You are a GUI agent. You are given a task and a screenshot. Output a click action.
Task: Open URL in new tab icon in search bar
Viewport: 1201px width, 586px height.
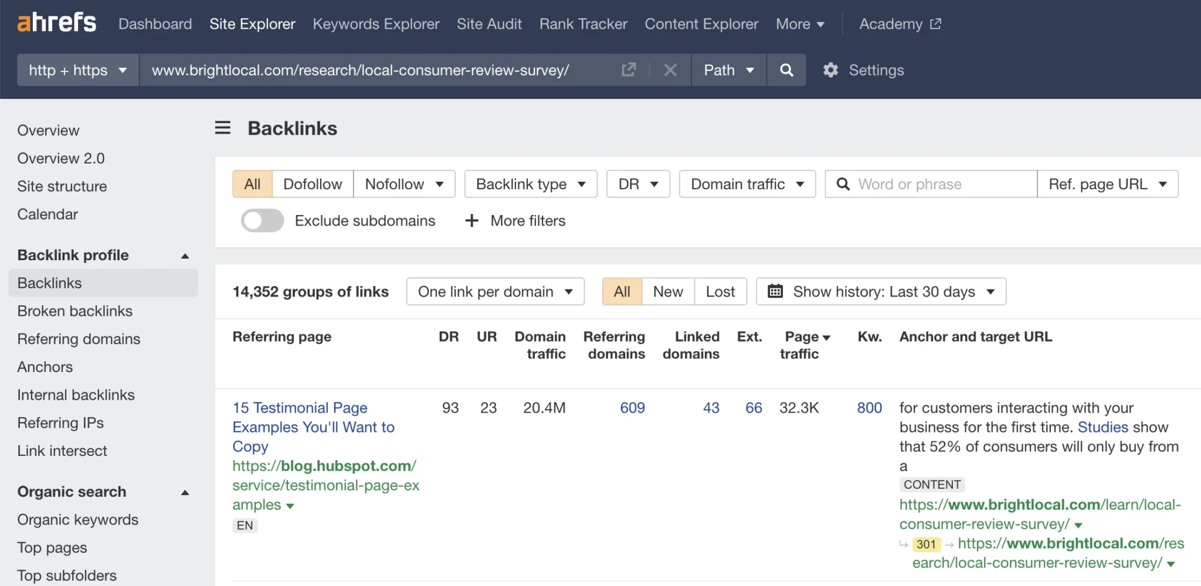(629, 70)
